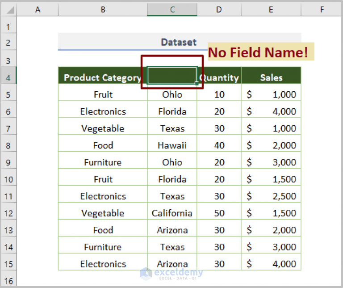
Task: Select Hawaii cell
Action: 172,143
